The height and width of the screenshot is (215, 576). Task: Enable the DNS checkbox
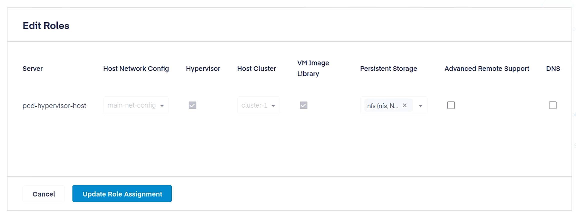[x=553, y=105]
